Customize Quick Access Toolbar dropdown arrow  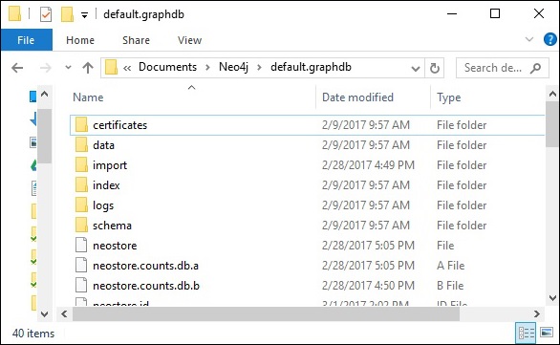pyautogui.click(x=84, y=15)
